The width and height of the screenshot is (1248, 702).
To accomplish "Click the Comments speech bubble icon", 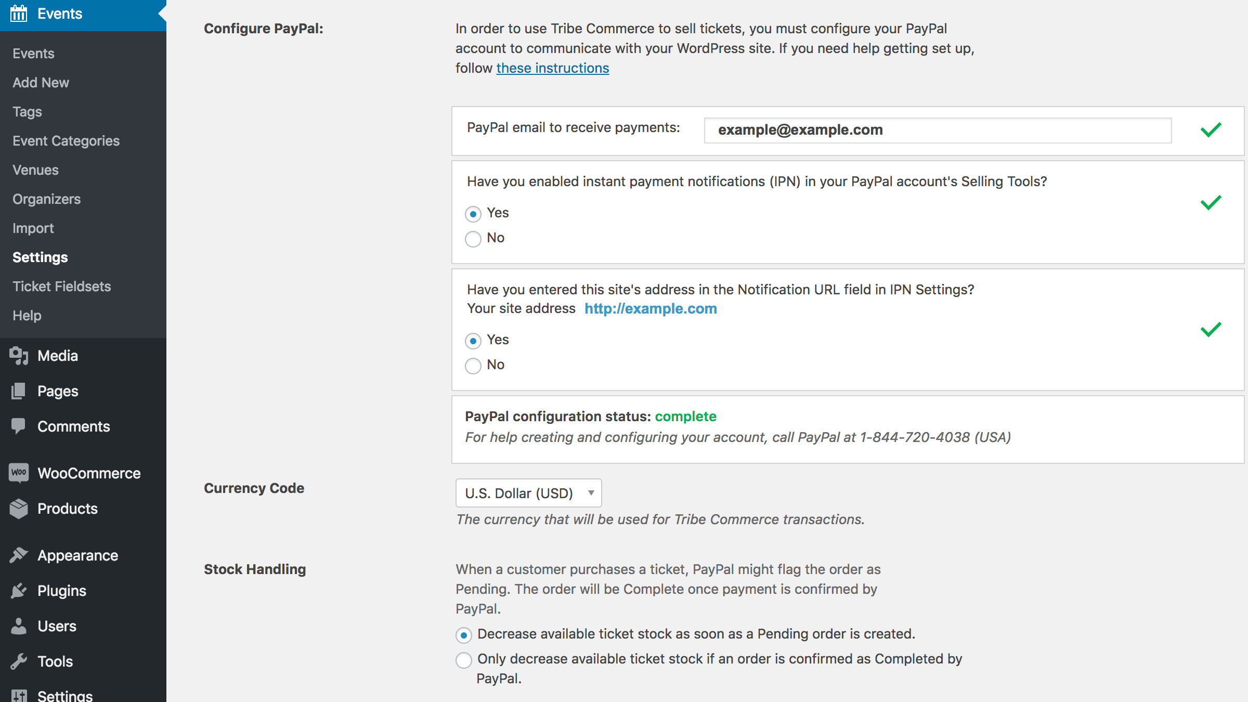I will pos(19,426).
